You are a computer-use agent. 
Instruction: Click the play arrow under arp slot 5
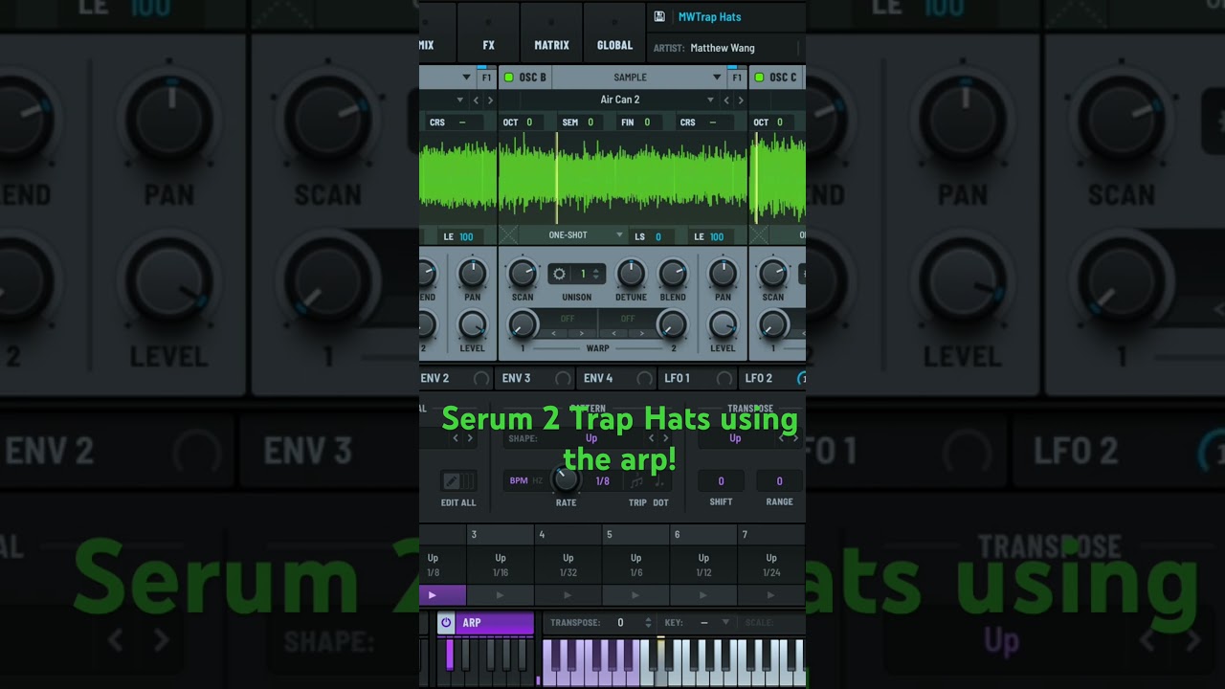click(635, 595)
